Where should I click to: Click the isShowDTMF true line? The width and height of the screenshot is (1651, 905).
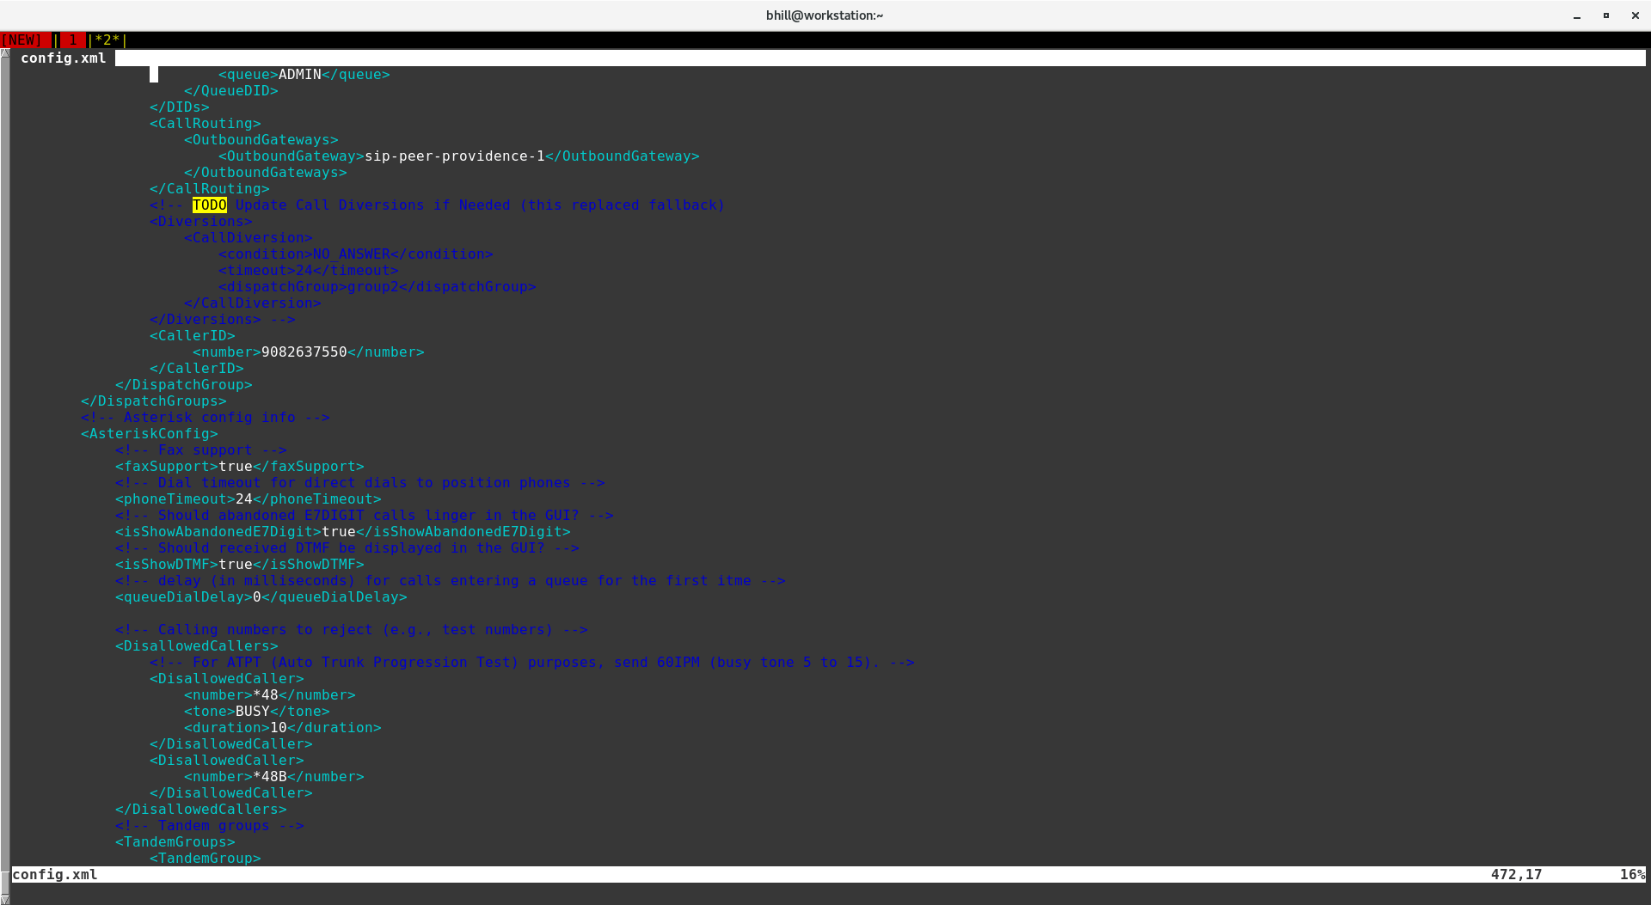tap(240, 564)
